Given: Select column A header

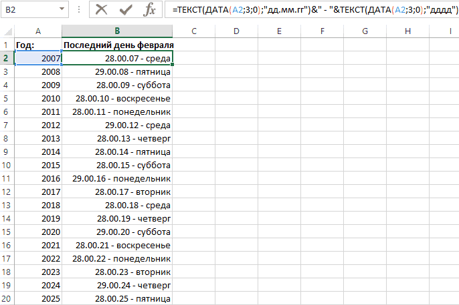Looking at the screenshot, I should [38, 31].
